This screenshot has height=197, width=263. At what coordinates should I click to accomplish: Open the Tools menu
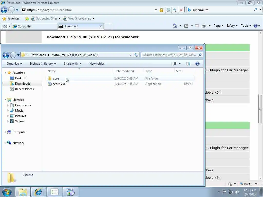246,26
